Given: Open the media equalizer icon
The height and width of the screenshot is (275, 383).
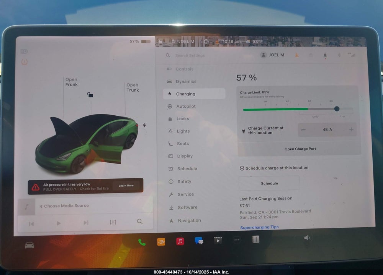Looking at the screenshot, I should (x=113, y=222).
